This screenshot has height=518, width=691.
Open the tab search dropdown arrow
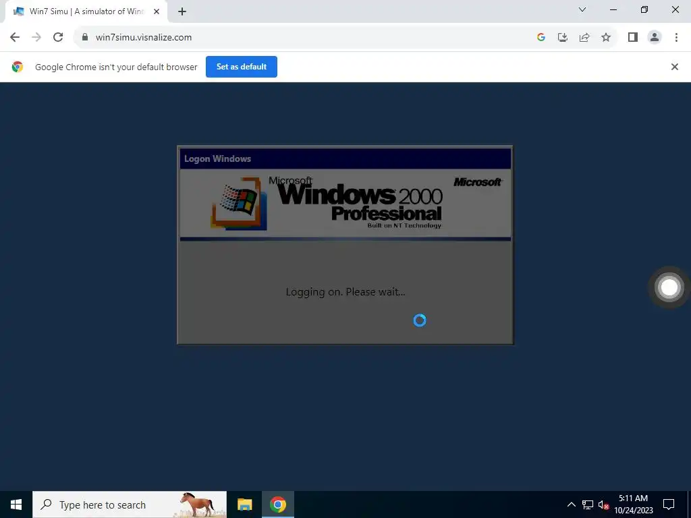582,9
